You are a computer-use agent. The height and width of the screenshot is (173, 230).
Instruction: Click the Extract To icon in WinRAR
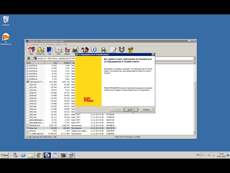[40, 51]
